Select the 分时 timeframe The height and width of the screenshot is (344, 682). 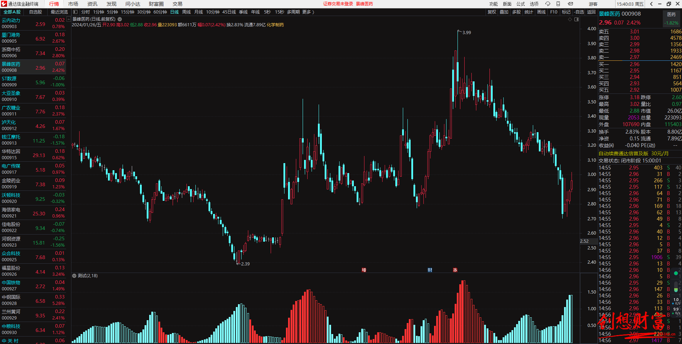[x=86, y=12]
